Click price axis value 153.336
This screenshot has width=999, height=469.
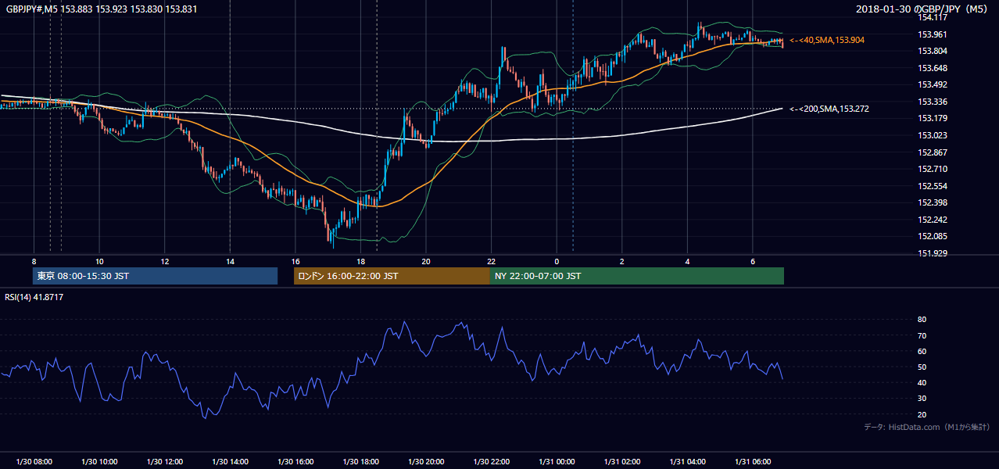pos(932,102)
